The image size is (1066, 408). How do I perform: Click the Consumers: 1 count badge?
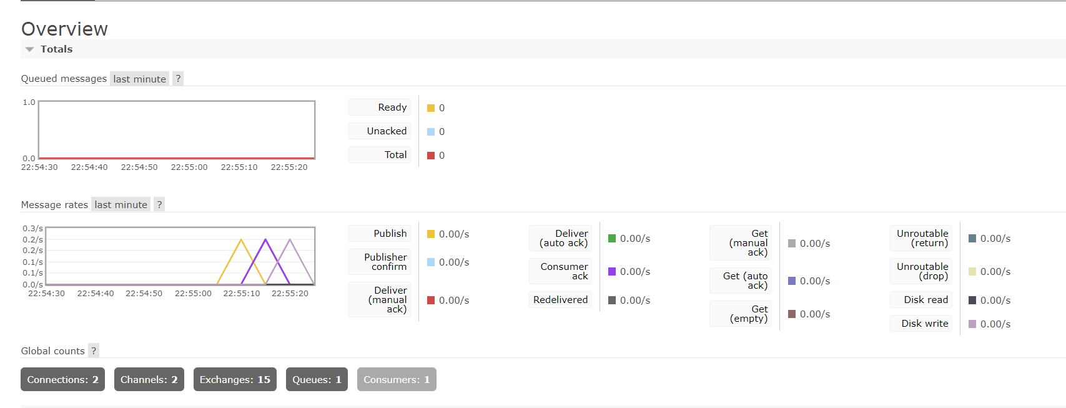coord(397,379)
